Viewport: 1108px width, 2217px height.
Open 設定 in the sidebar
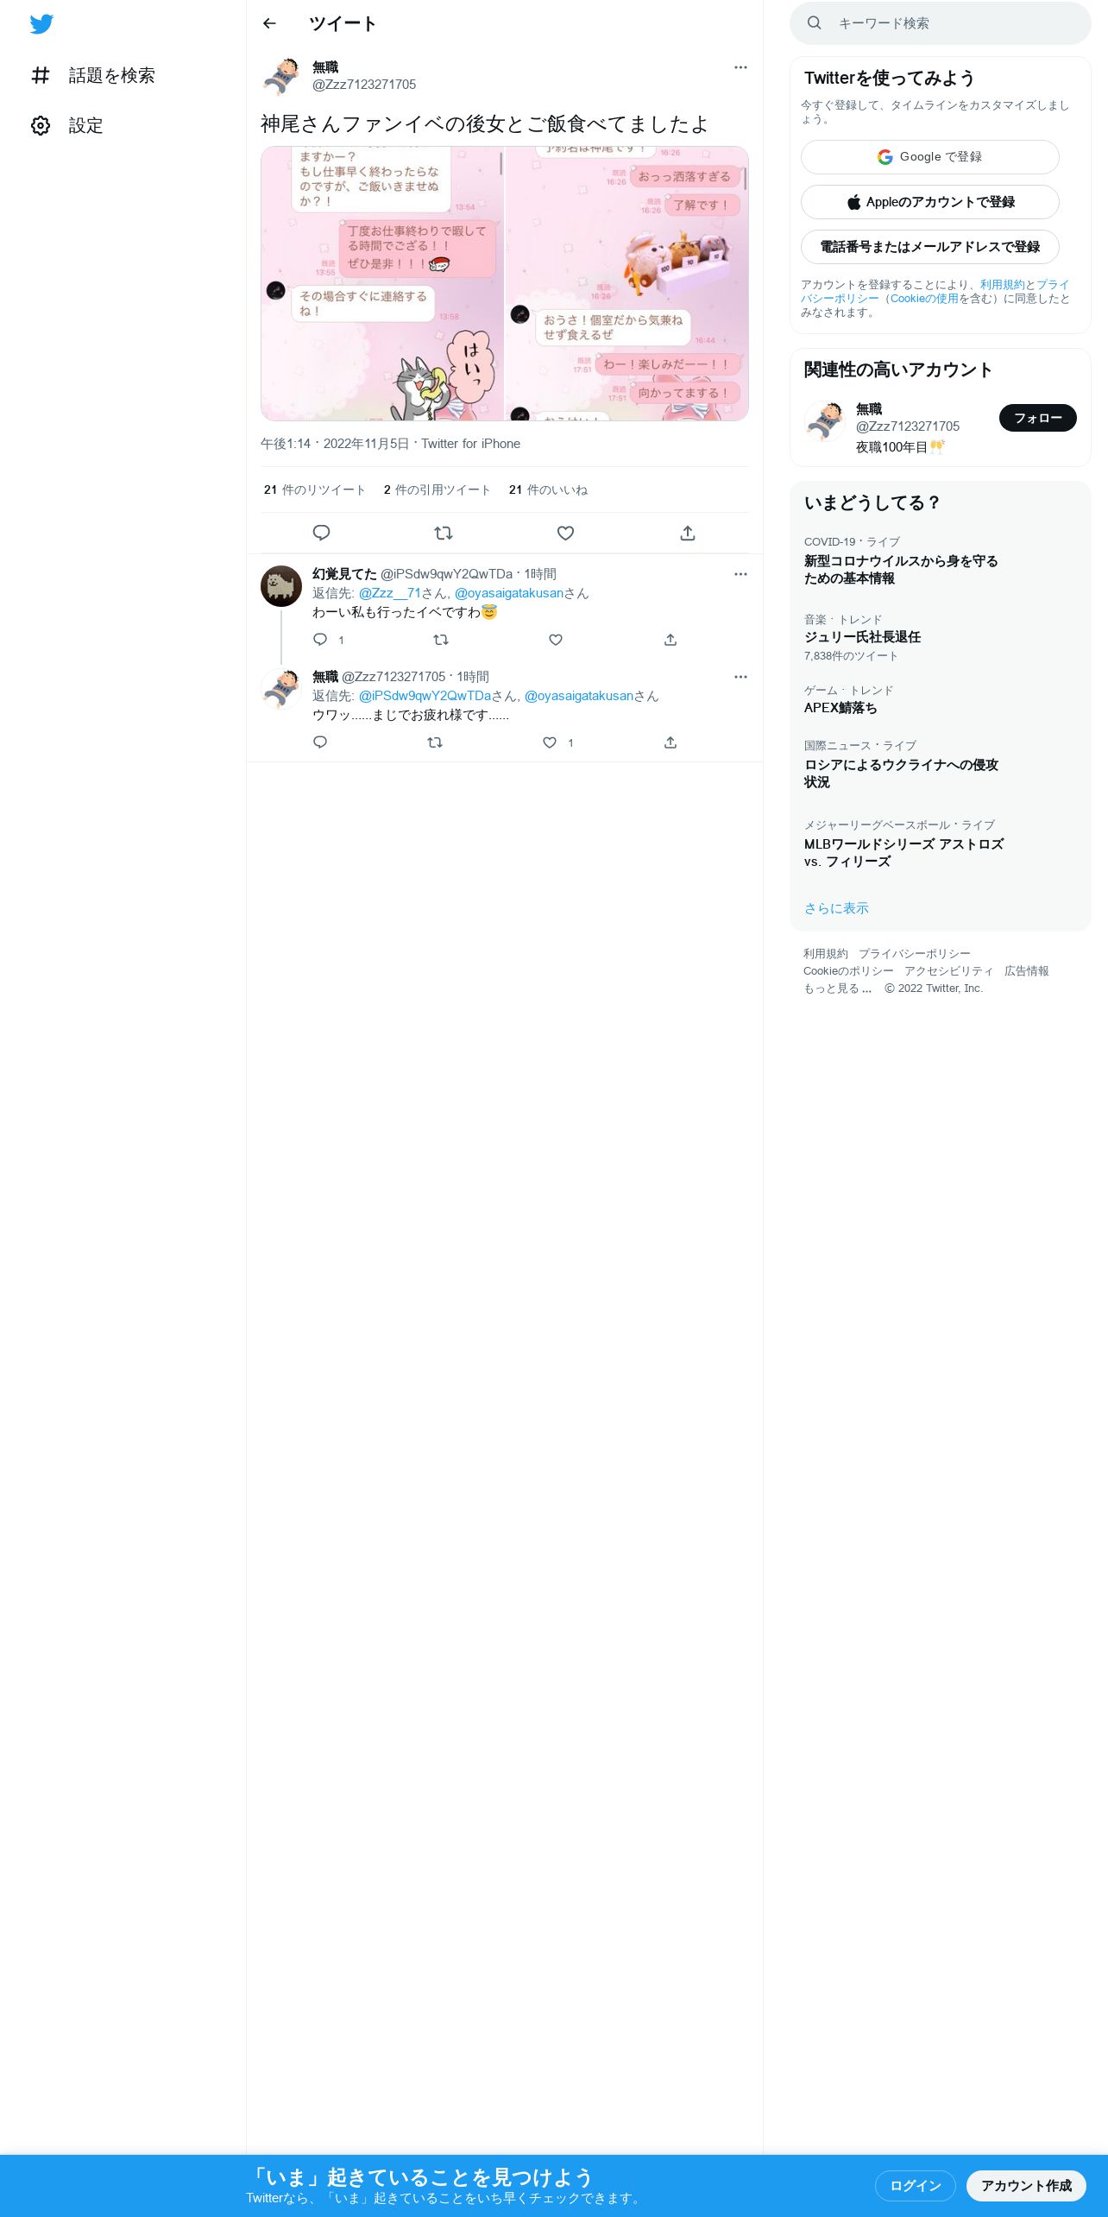[67, 125]
